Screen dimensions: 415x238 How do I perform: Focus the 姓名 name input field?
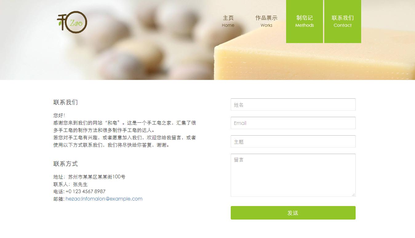click(x=293, y=105)
